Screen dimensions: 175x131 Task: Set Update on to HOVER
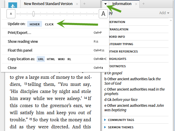pyautogui.click(x=35, y=24)
